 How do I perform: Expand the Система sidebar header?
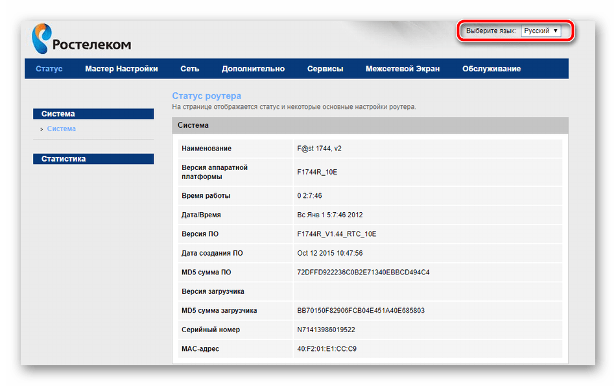(x=93, y=114)
